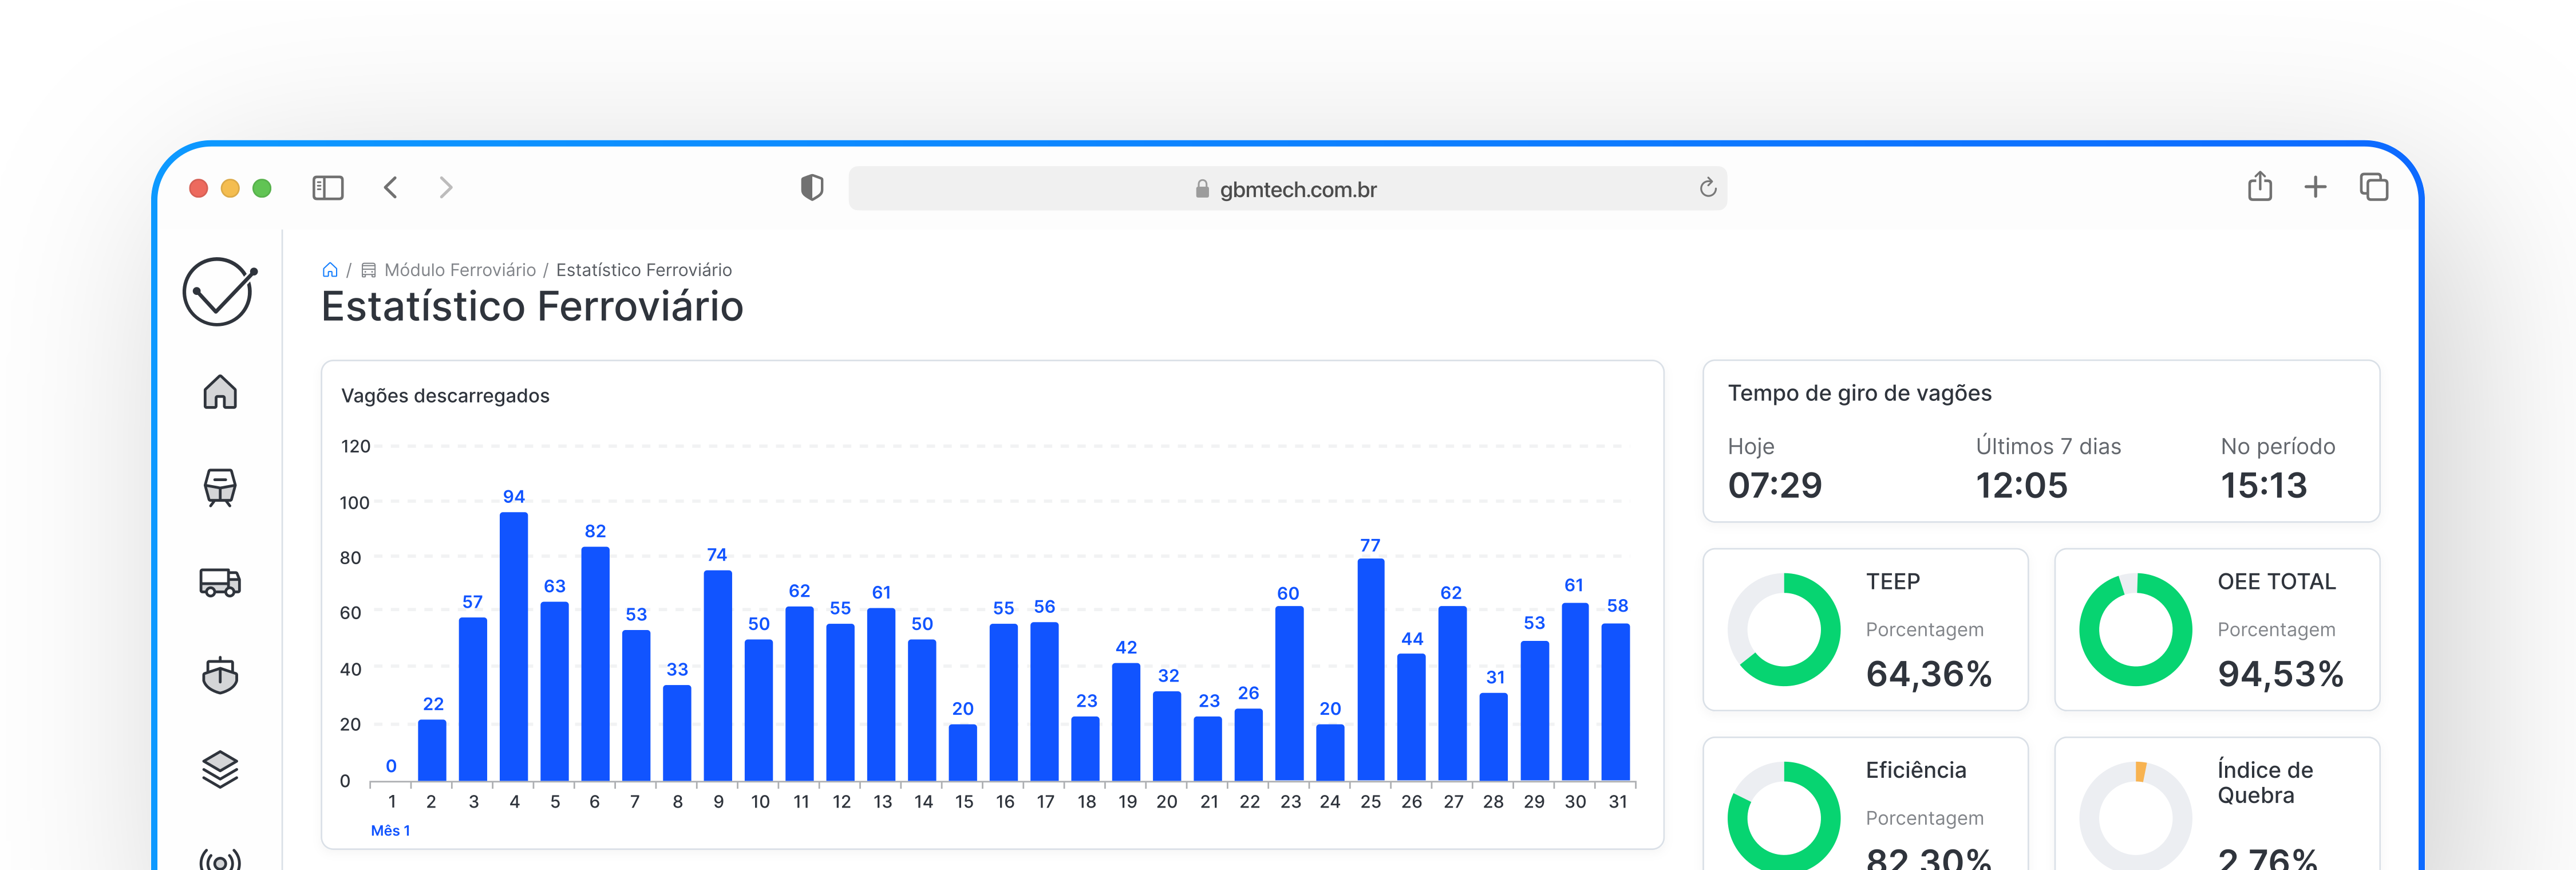This screenshot has width=2576, height=870.
Task: Click the day 4 bar labeled 94
Action: [x=514, y=646]
